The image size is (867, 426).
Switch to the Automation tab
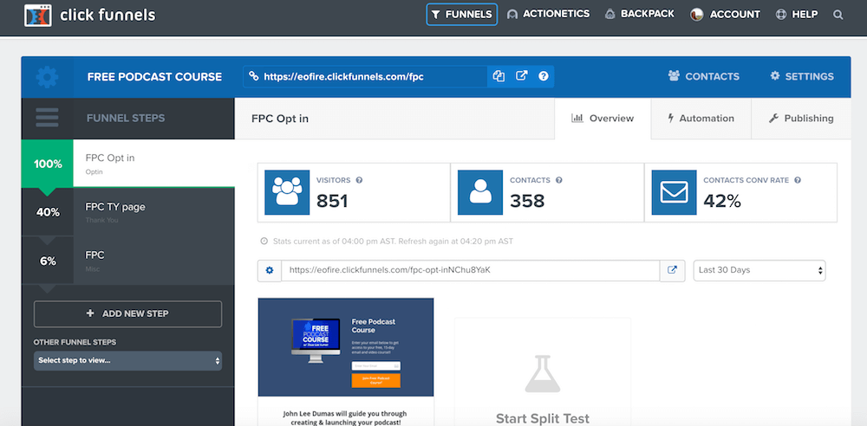coord(701,119)
